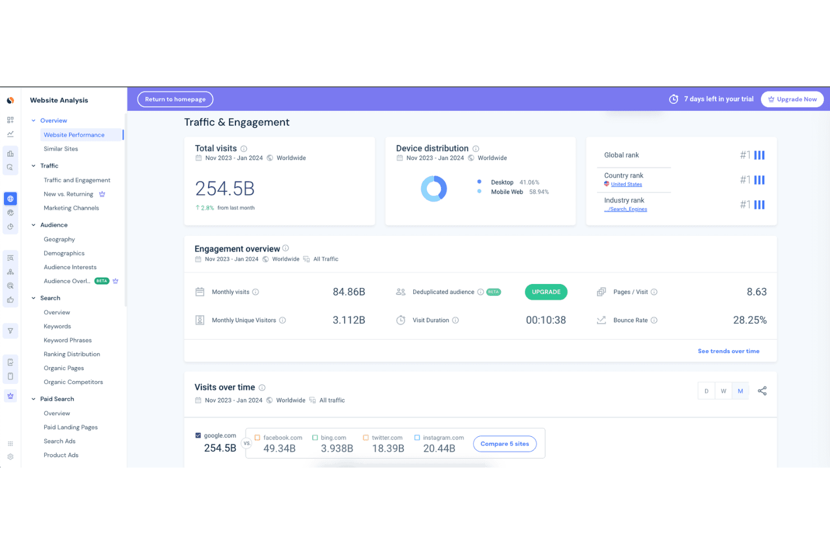Click the crown premium icon in the rail

click(10, 396)
